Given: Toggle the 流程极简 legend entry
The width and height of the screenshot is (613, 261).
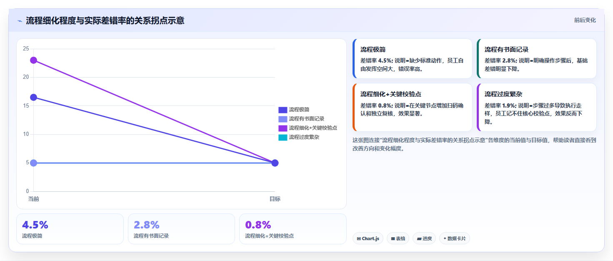Looking at the screenshot, I should 294,110.
